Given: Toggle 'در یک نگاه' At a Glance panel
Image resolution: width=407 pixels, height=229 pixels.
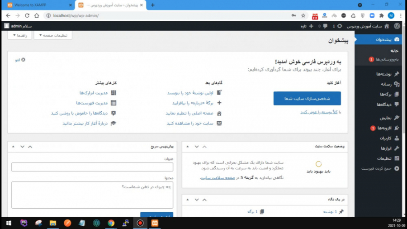Looking at the screenshot, I should coord(187,200).
